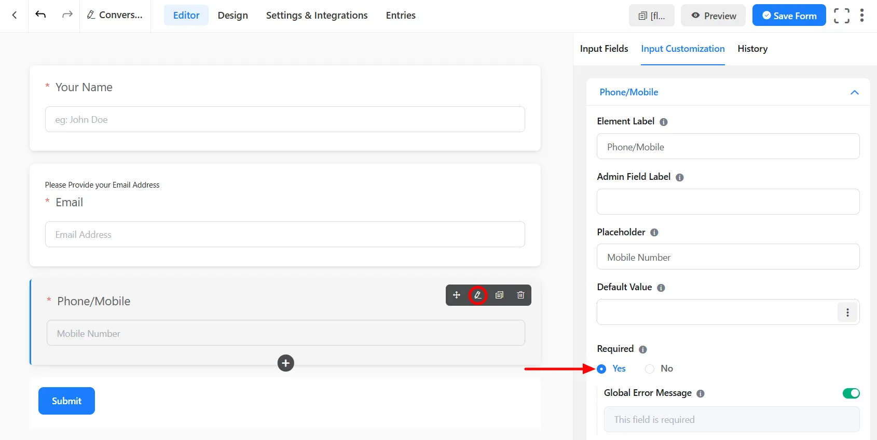
Task: Duplicate the Phone/Mobile field
Action: (x=499, y=295)
